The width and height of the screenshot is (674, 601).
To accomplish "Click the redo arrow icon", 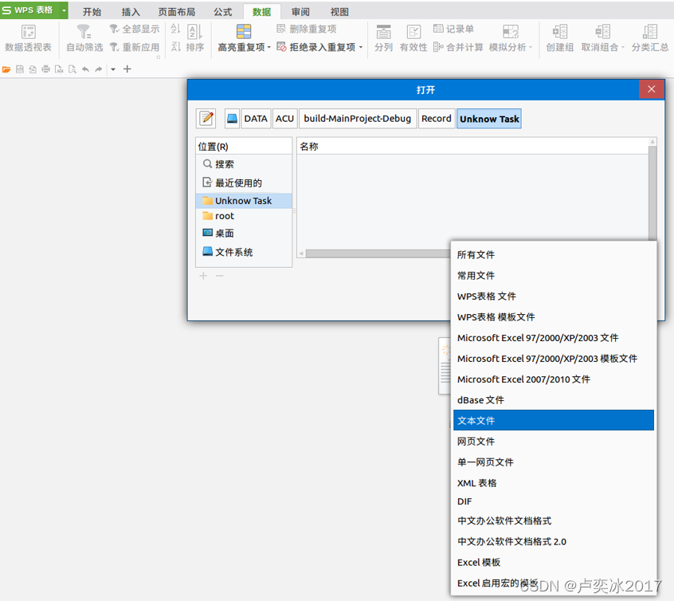I will (99, 69).
